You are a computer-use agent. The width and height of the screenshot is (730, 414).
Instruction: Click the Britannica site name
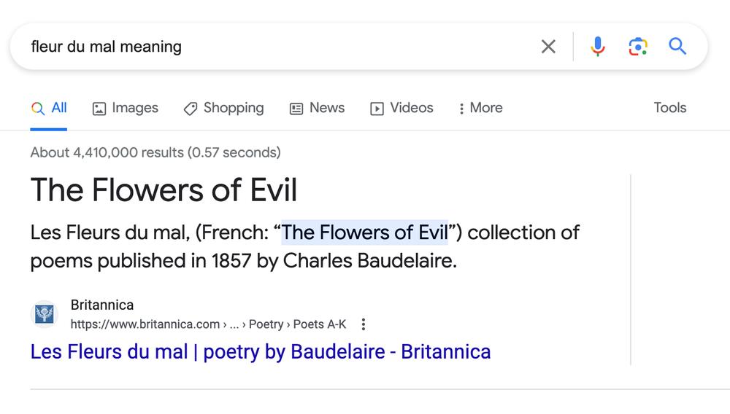coord(102,305)
